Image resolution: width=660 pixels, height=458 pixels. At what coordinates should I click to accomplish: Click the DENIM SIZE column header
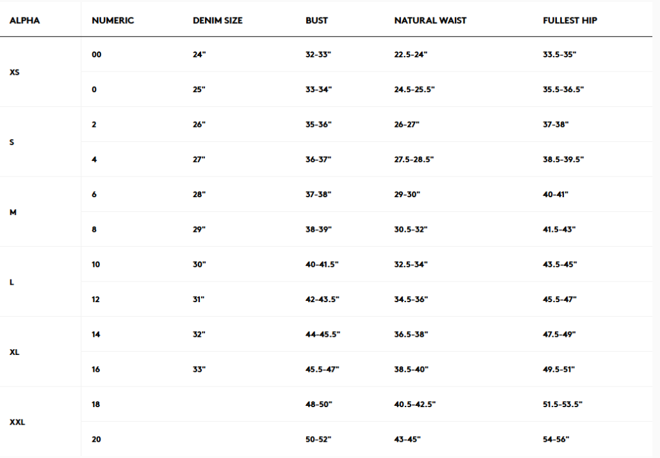click(217, 21)
